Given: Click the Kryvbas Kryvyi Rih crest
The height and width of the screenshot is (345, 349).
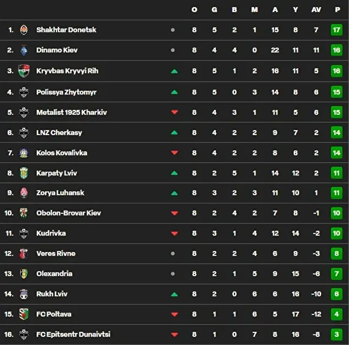Looking at the screenshot, I should [24, 71].
